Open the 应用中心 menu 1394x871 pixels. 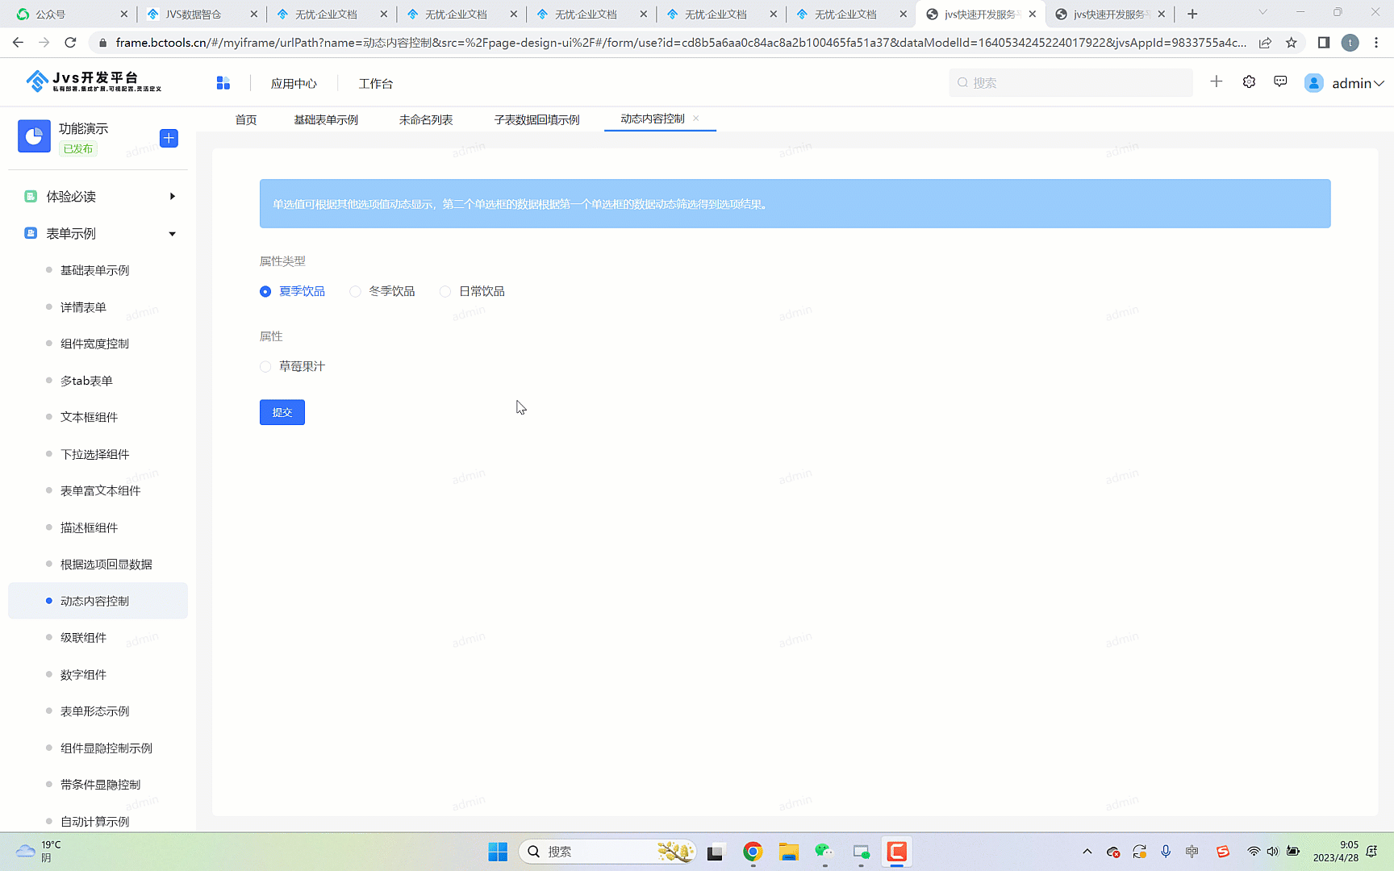294,83
